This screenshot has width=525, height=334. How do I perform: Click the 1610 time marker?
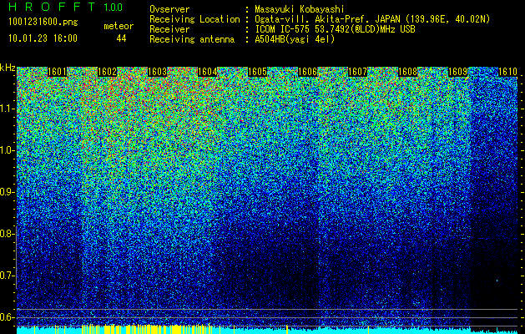point(507,72)
